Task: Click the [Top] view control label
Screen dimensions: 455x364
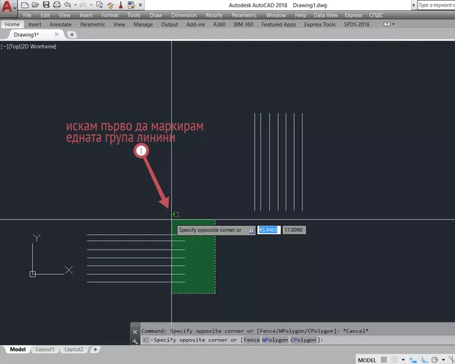Action: [14, 46]
